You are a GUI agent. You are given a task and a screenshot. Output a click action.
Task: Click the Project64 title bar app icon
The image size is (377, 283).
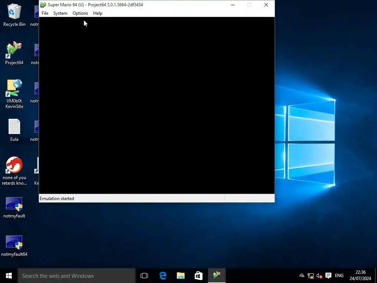pyautogui.click(x=43, y=5)
